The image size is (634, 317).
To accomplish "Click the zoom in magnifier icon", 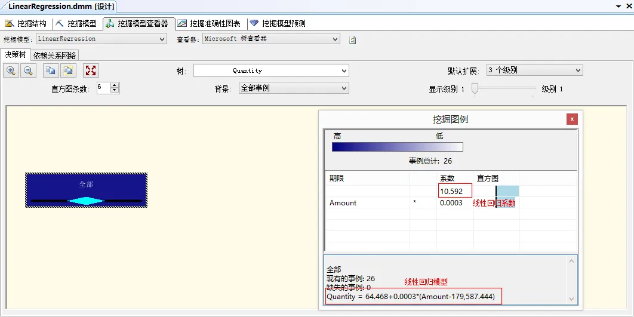I will click(11, 70).
